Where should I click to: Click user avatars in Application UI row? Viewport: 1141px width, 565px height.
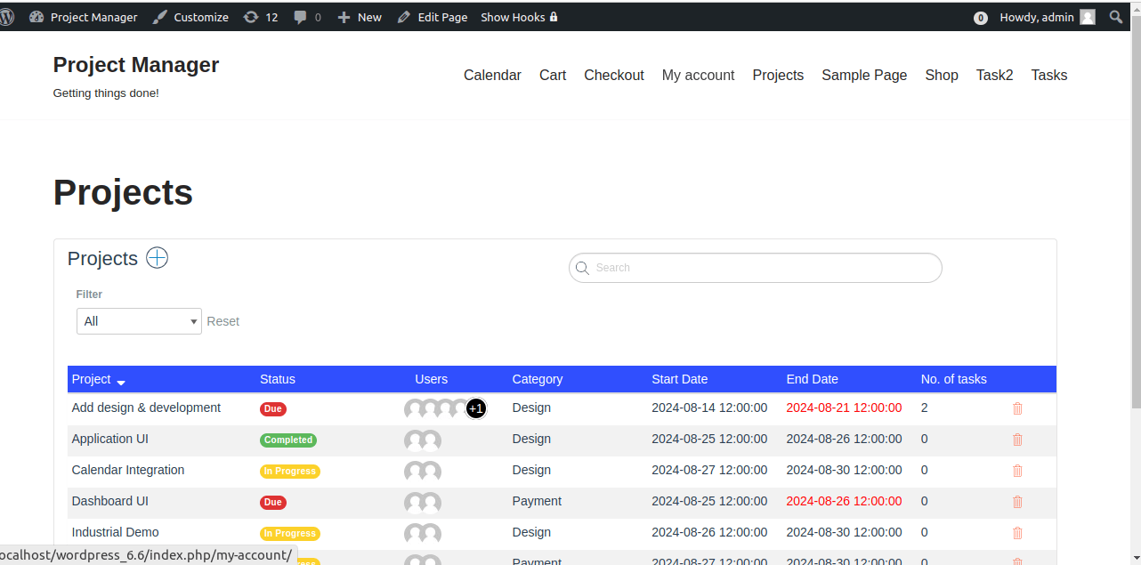tap(423, 440)
